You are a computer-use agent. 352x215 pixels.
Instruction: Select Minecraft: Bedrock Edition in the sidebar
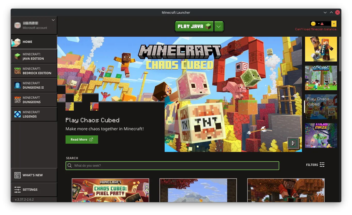click(x=34, y=71)
